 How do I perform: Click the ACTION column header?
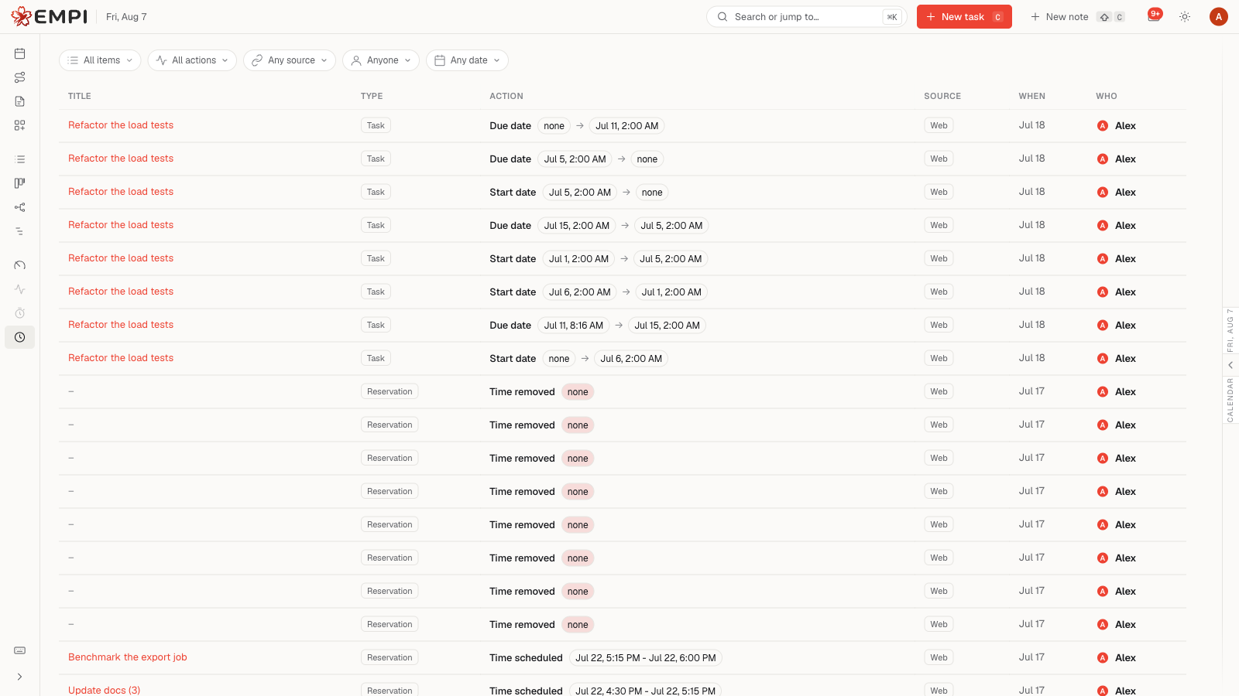click(x=506, y=96)
